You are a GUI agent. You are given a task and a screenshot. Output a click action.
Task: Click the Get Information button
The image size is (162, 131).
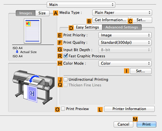click(110, 20)
